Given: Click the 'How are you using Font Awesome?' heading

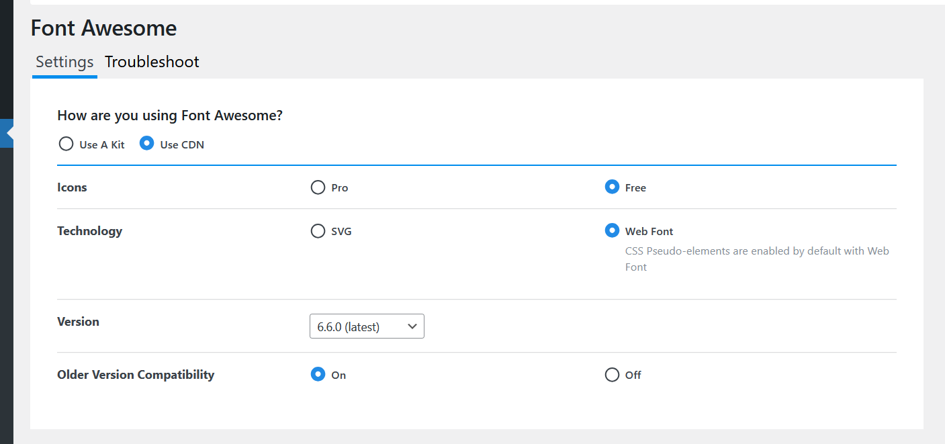Looking at the screenshot, I should tap(170, 116).
